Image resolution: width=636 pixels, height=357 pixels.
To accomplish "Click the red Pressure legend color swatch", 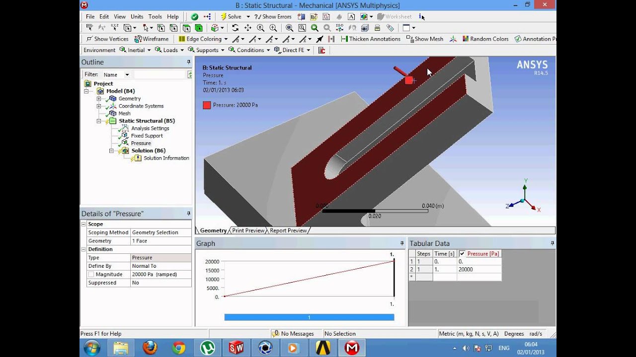I will coord(207,105).
